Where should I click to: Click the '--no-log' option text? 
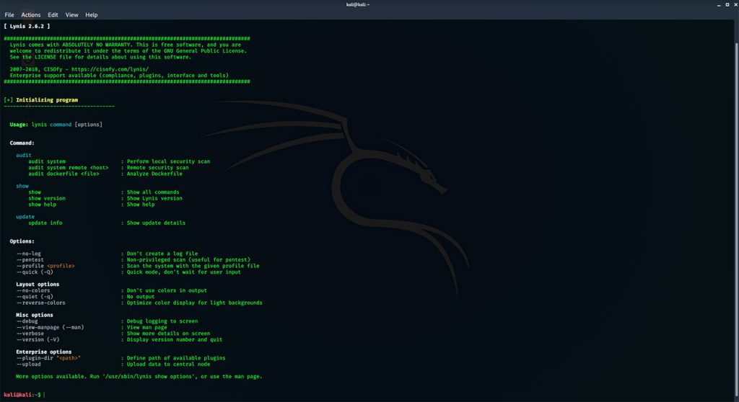coord(29,254)
